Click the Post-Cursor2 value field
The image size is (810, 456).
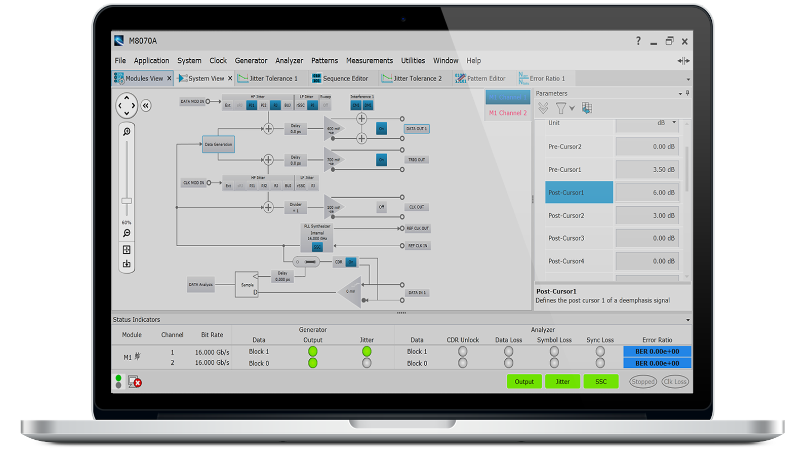point(646,215)
